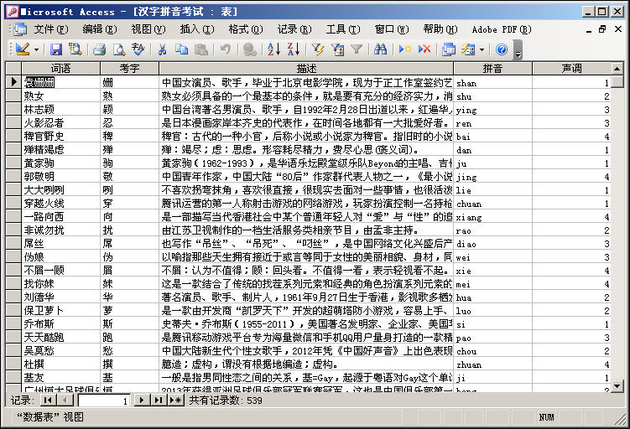Click the New Object toolbar icon
630x429 pixels.
click(468, 49)
